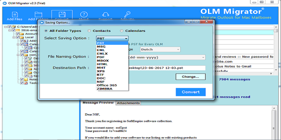Open the Select Saving Option combo box

pyautogui.click(x=112, y=38)
